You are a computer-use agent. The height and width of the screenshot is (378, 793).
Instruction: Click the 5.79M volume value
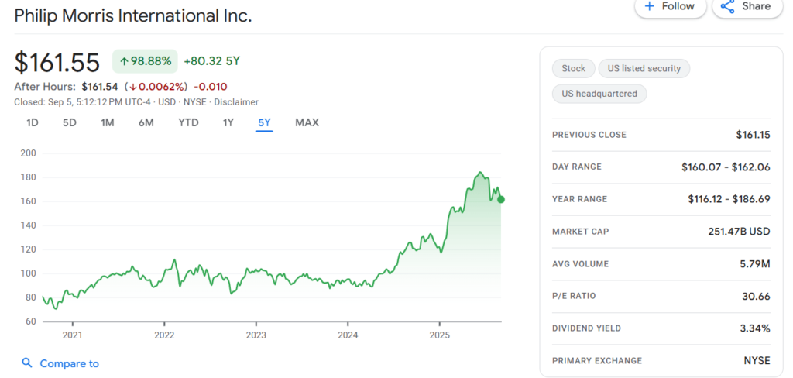click(x=756, y=263)
